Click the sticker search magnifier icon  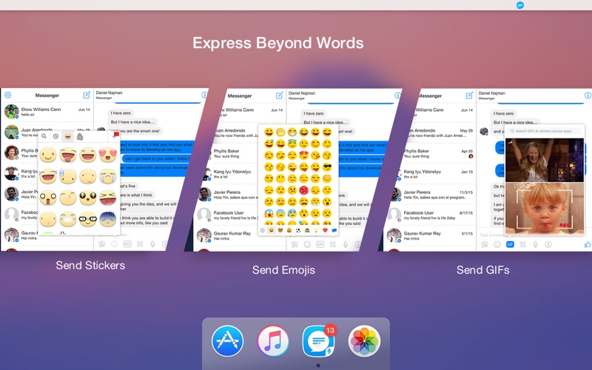coord(44,136)
